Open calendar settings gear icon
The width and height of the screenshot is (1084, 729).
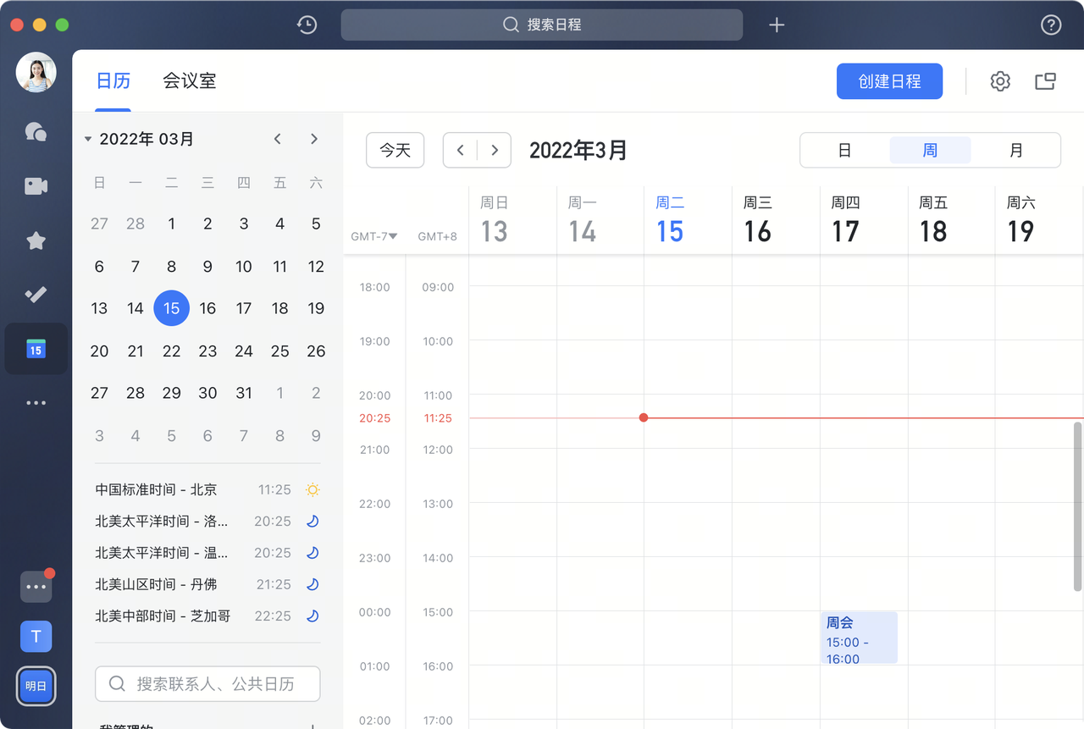coord(1000,81)
